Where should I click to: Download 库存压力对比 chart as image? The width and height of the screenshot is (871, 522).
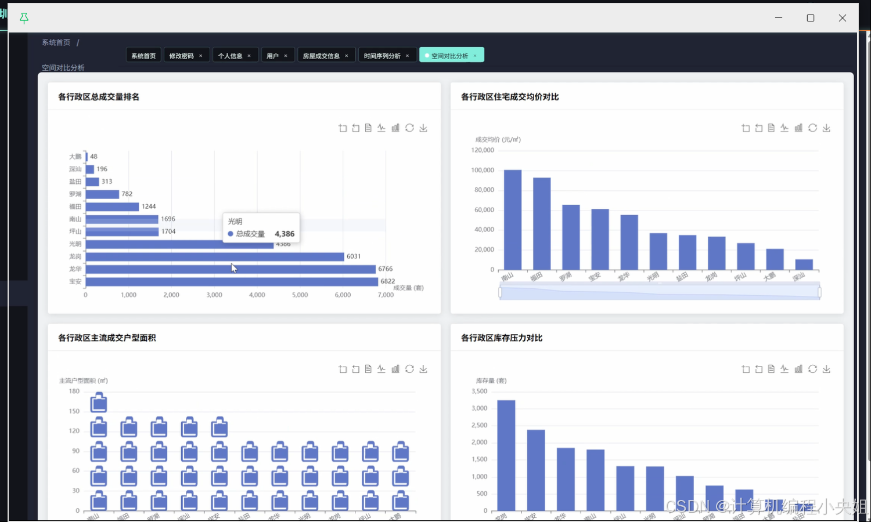click(826, 369)
